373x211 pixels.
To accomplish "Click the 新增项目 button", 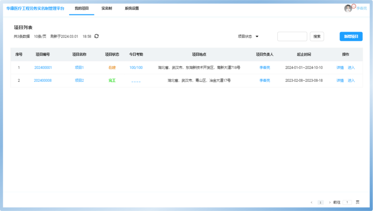I will (x=351, y=36).
